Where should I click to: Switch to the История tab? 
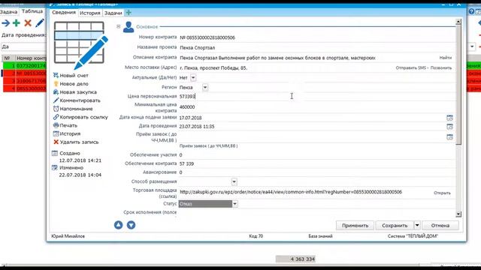(90, 13)
